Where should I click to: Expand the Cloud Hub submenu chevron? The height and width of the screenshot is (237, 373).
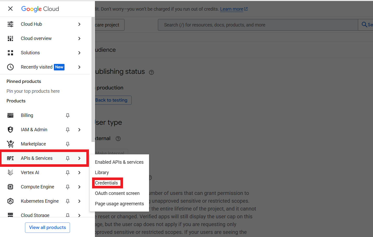pos(79,24)
